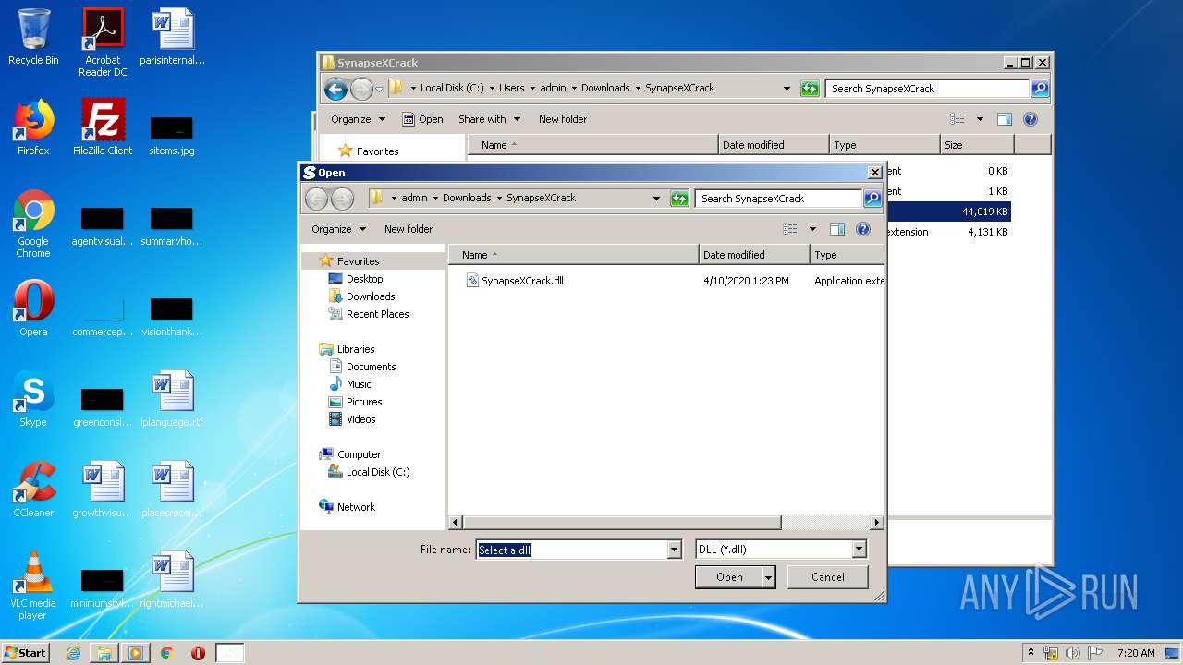
Task: Select SynapseXCrack.dll file in Open dialog
Action: coord(522,281)
